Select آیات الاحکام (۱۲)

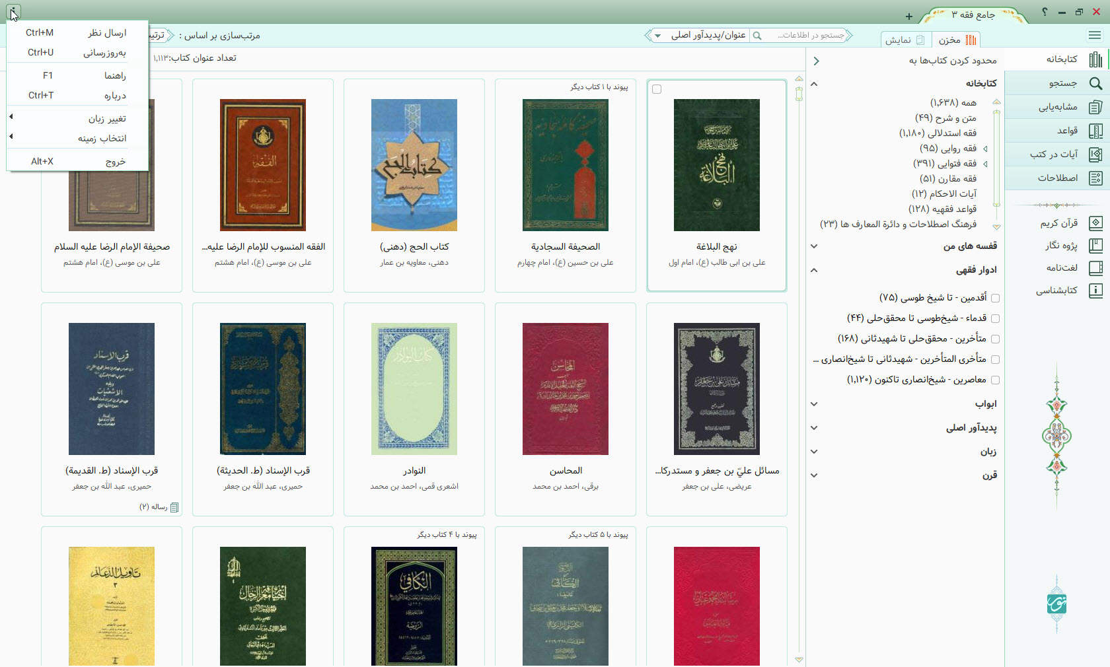(x=944, y=194)
